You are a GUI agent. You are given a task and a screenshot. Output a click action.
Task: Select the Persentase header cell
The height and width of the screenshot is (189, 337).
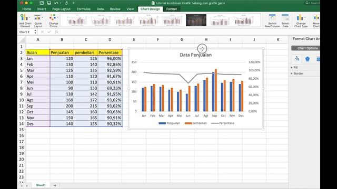110,52
